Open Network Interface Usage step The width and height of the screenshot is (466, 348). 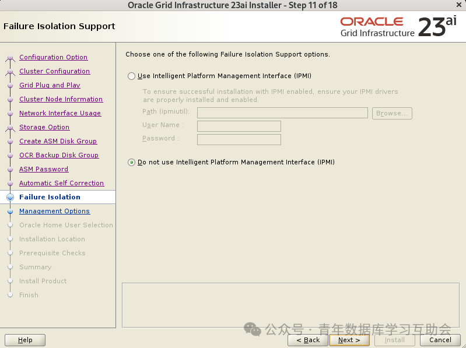60,113
